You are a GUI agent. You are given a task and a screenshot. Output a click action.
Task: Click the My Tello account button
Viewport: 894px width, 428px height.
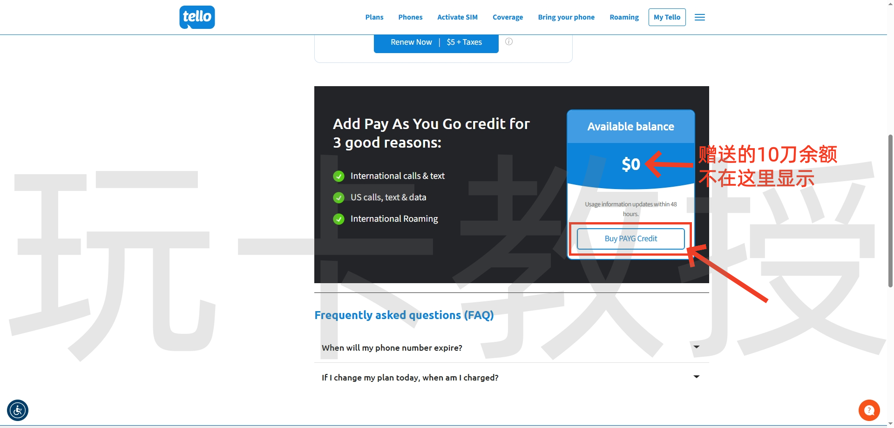pyautogui.click(x=667, y=17)
